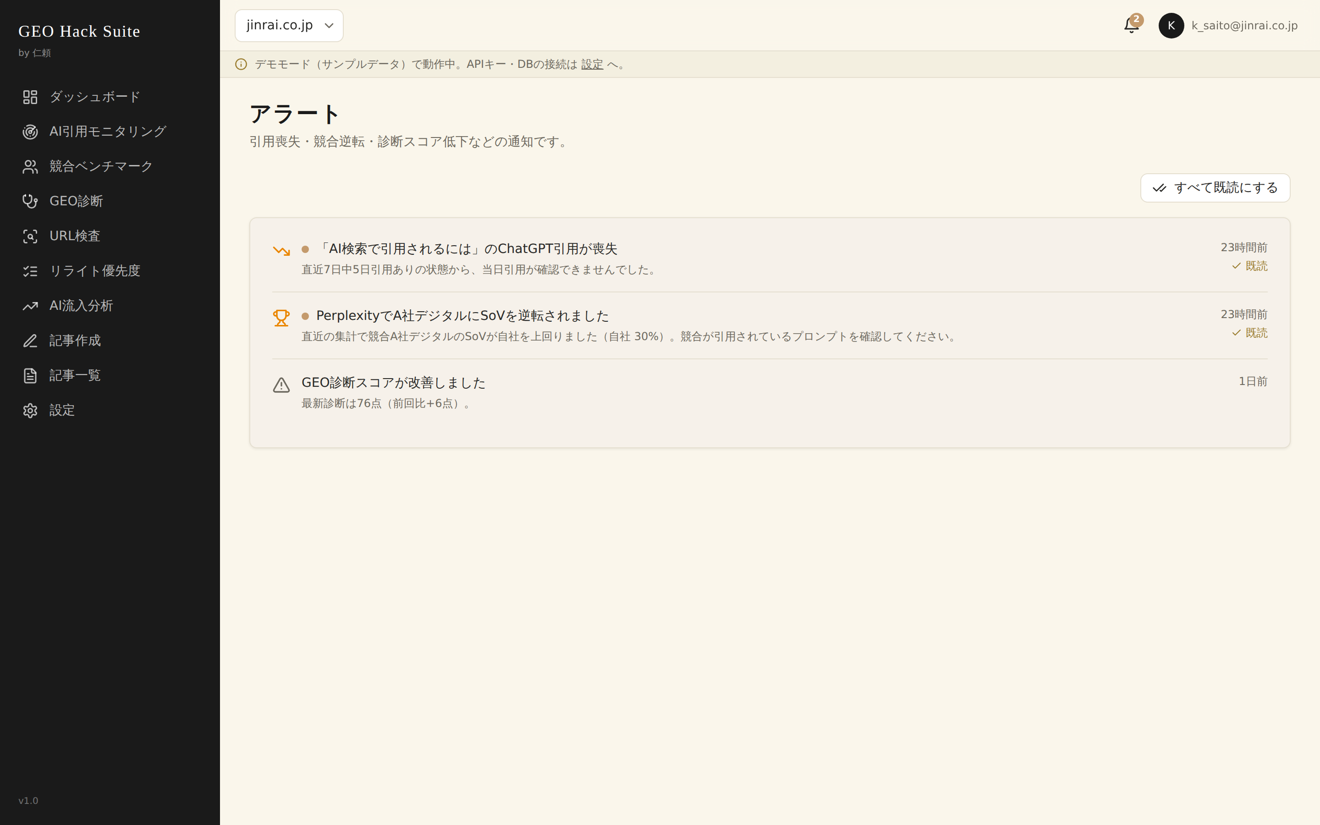Viewport: 1320px width, 825px height.
Task: Click the double-check icon in すべて既読にする
Action: click(1160, 188)
